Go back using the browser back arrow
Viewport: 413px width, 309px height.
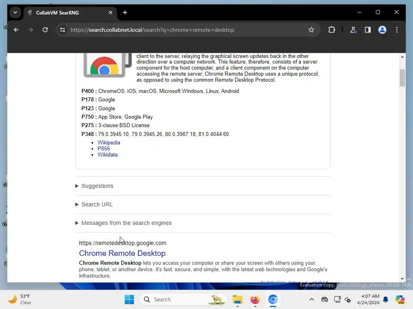[x=16, y=30]
